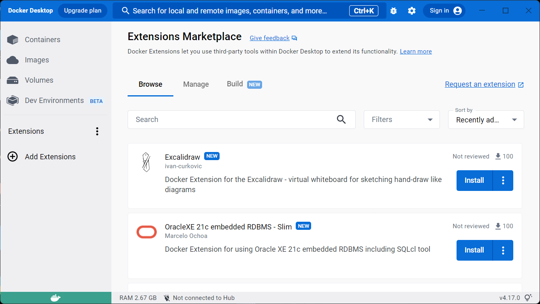
Task: Open Excalidraw install options kebab menu
Action: click(x=503, y=180)
